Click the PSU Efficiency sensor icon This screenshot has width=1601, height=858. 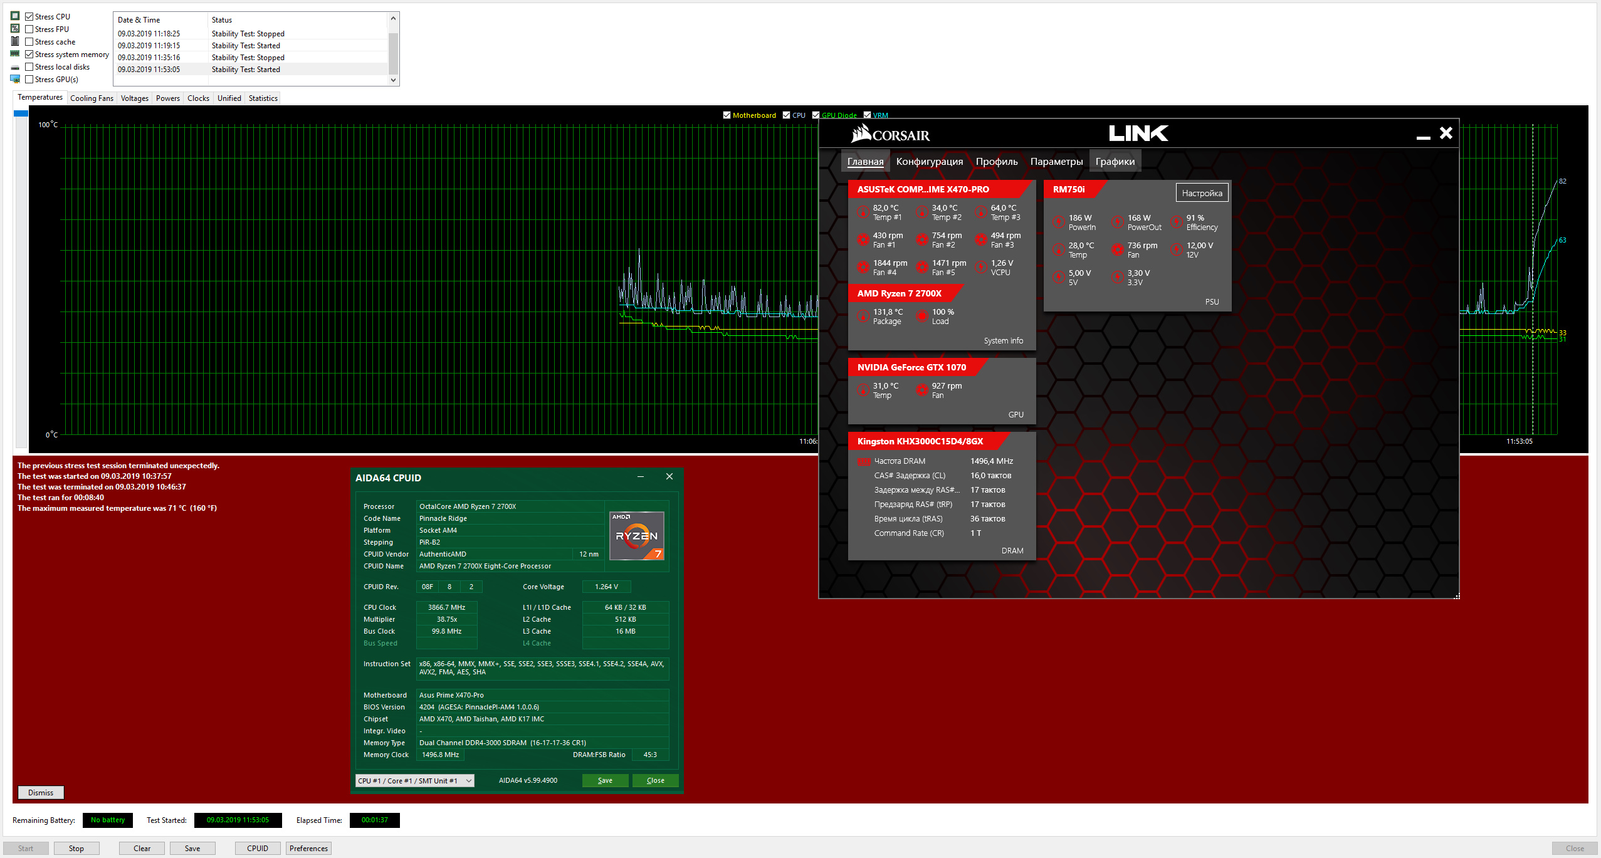click(1177, 222)
